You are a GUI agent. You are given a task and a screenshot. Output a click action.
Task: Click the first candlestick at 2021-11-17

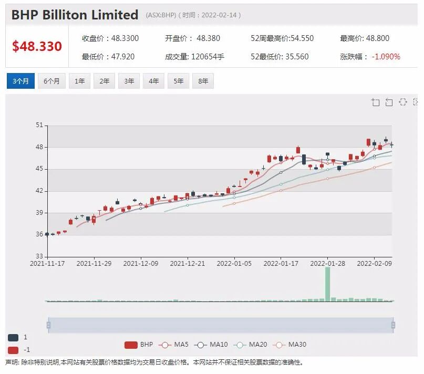[x=47, y=234]
